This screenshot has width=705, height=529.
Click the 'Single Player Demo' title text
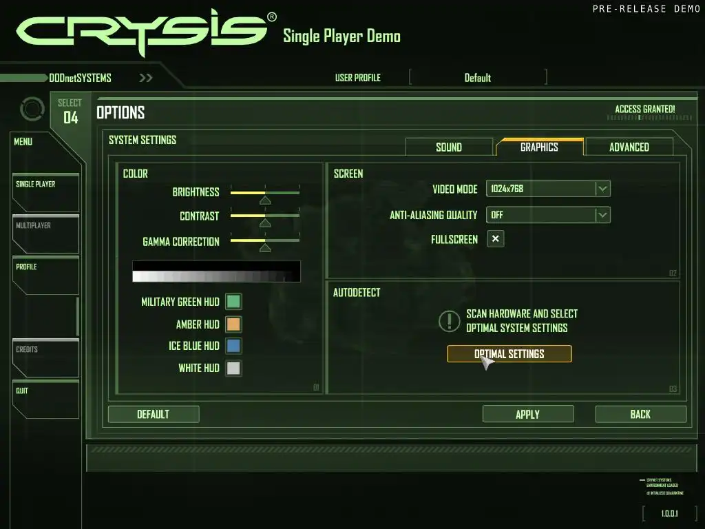tap(341, 37)
